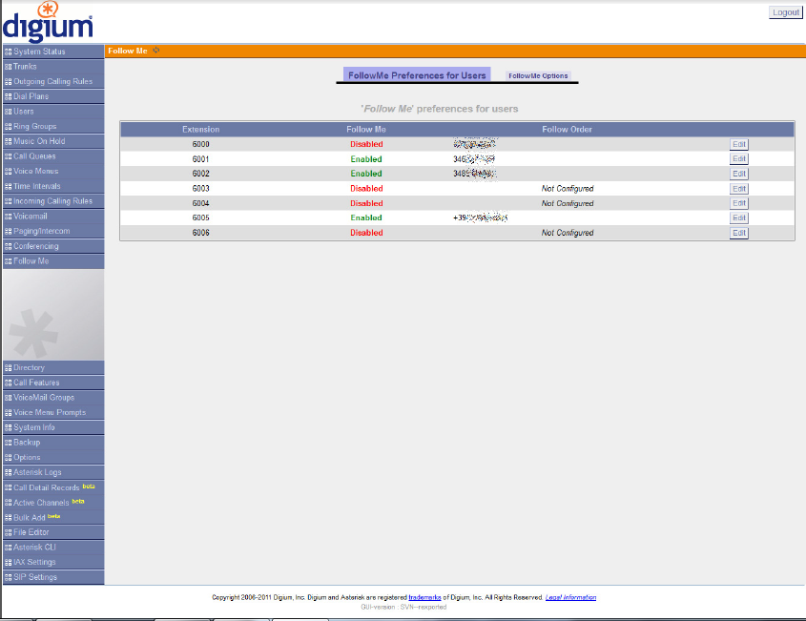Select extension 6006 cell
The width and height of the screenshot is (806, 621).
(200, 233)
